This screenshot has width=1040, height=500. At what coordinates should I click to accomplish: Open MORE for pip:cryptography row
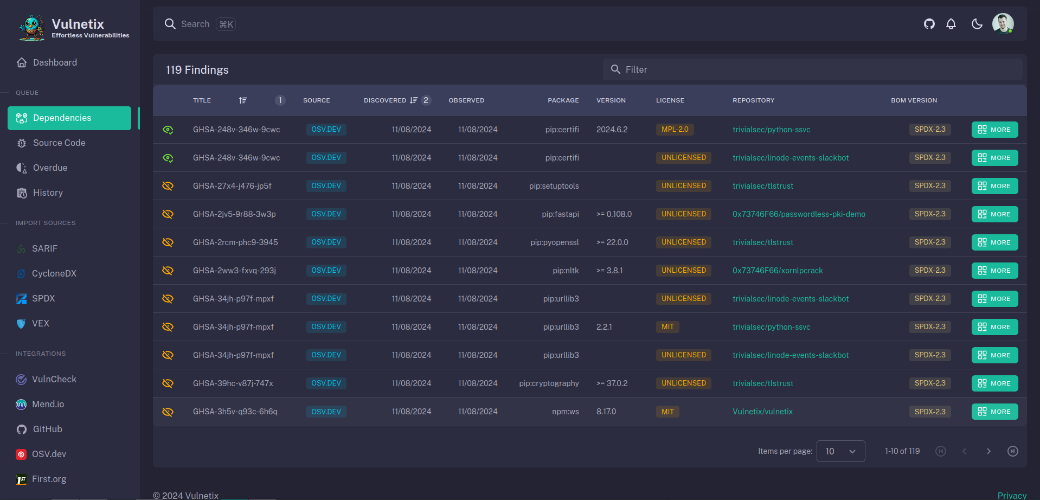994,383
